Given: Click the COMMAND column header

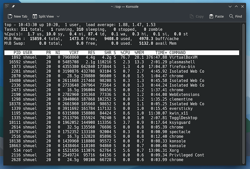Looking at the screenshot, I should click(x=178, y=53).
